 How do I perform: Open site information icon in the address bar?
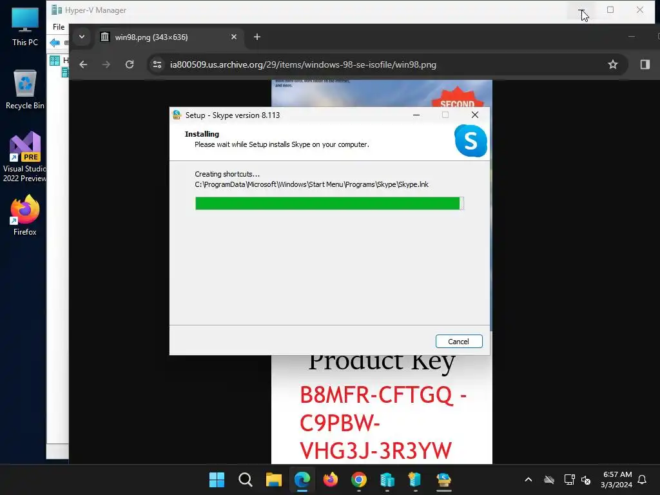coord(157,64)
